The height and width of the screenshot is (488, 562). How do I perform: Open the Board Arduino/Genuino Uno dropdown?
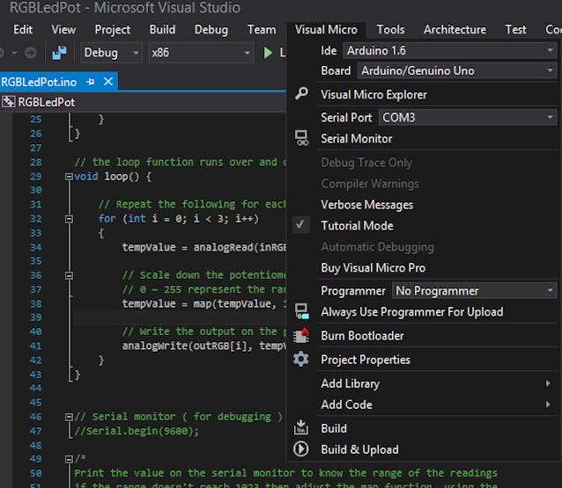click(x=456, y=70)
